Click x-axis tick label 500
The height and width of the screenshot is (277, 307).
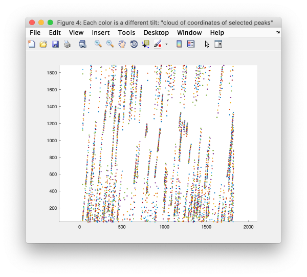click(x=122, y=227)
